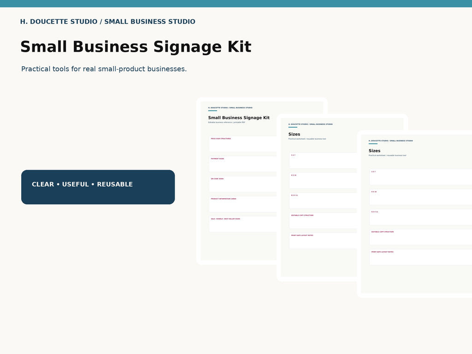This screenshot has height=354, width=472.
Task: Click 'EDITABLE COPY STRUCTURE' on front-most Sizes page
Action: click(x=420, y=237)
